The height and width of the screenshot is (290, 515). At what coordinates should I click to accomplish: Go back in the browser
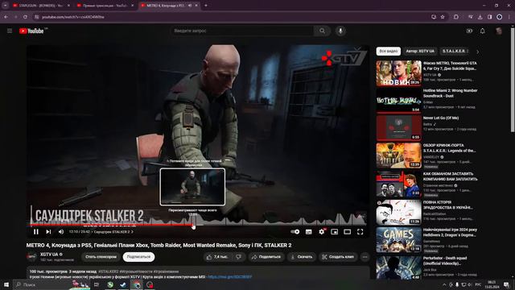(6, 17)
